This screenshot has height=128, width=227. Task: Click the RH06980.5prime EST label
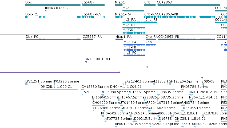point(114,92)
